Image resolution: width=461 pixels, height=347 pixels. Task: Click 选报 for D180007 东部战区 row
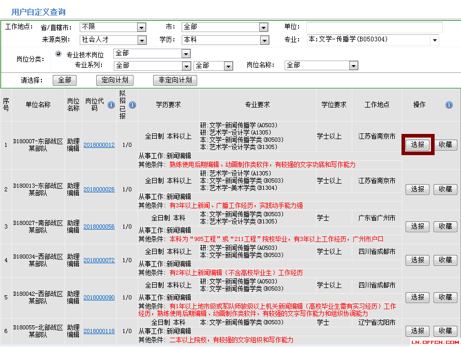point(418,145)
